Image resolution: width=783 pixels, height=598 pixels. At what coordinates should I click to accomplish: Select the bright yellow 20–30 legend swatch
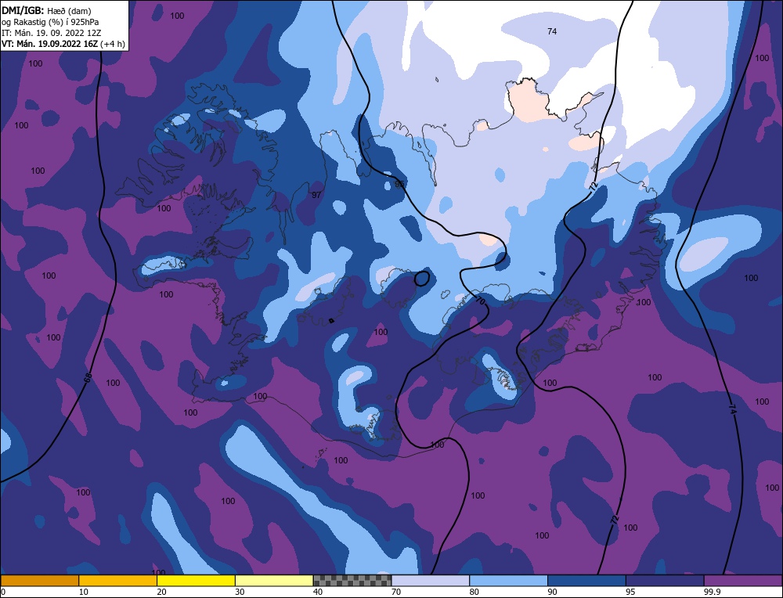pos(196,581)
